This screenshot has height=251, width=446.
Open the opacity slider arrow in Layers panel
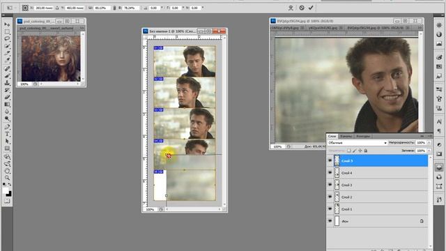[x=429, y=142]
